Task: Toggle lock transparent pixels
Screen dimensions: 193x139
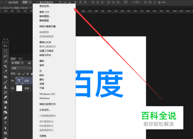Action: (x=19, y=74)
